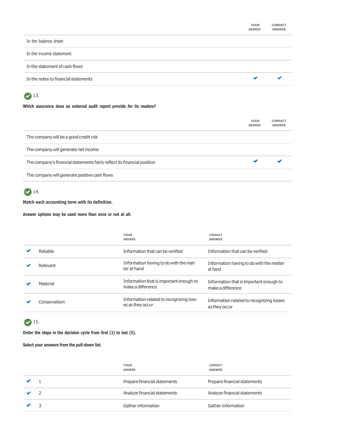The width and height of the screenshot is (339, 438).
Task: Click Your Answer checkmark for fairly reflect financial position
Action: 255,161
